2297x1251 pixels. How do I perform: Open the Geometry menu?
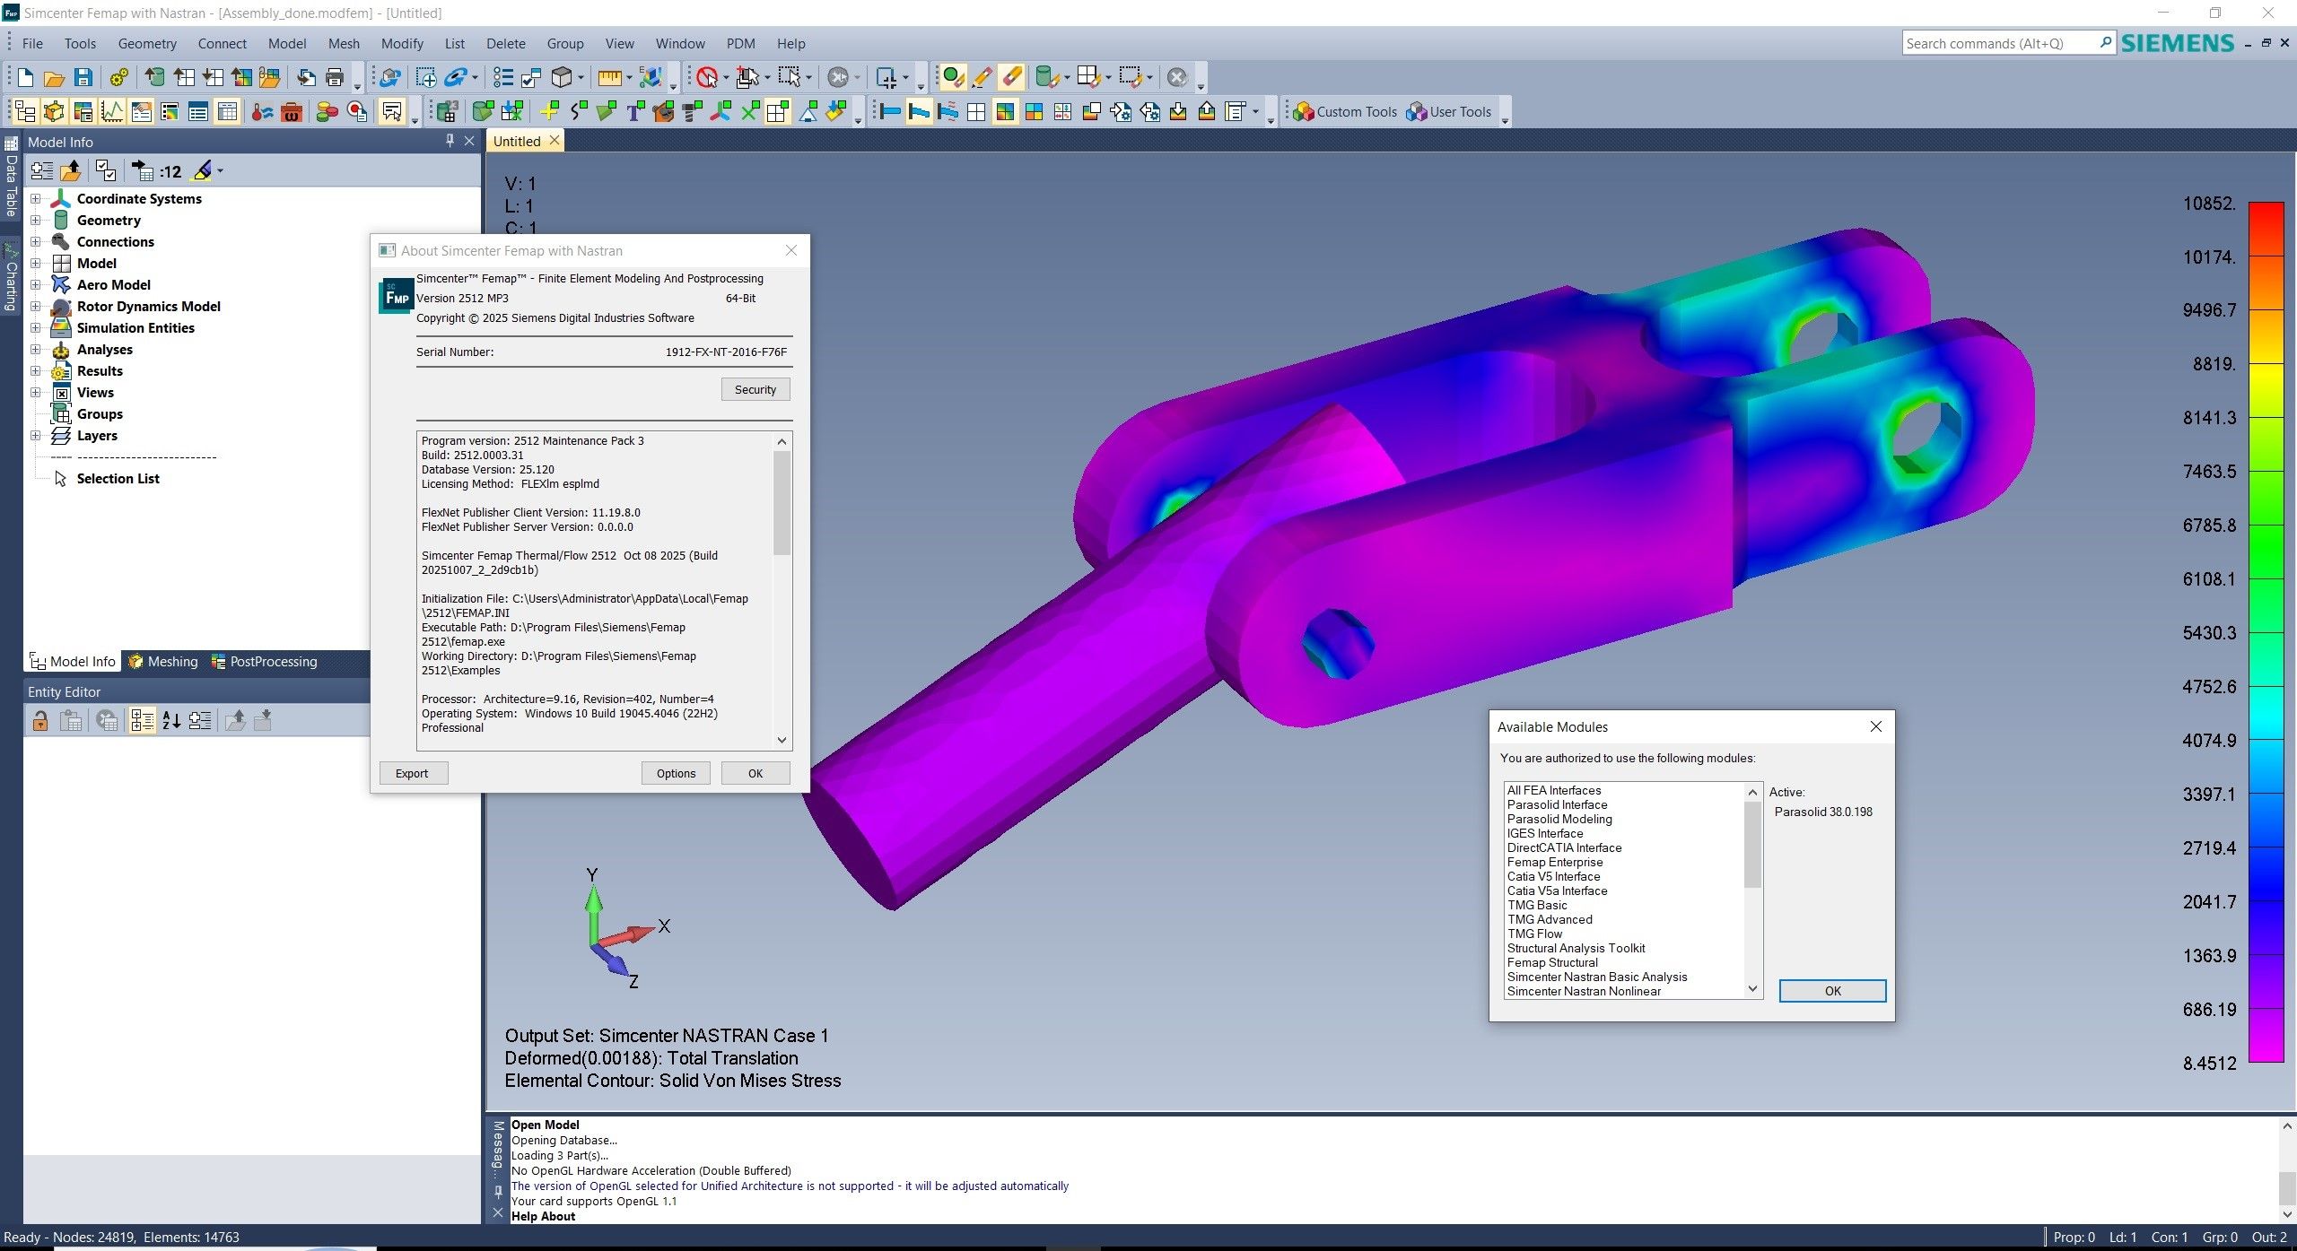click(147, 43)
